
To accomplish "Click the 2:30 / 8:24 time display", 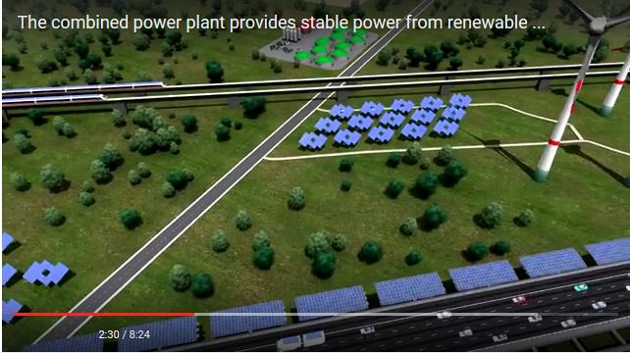I will click(125, 334).
